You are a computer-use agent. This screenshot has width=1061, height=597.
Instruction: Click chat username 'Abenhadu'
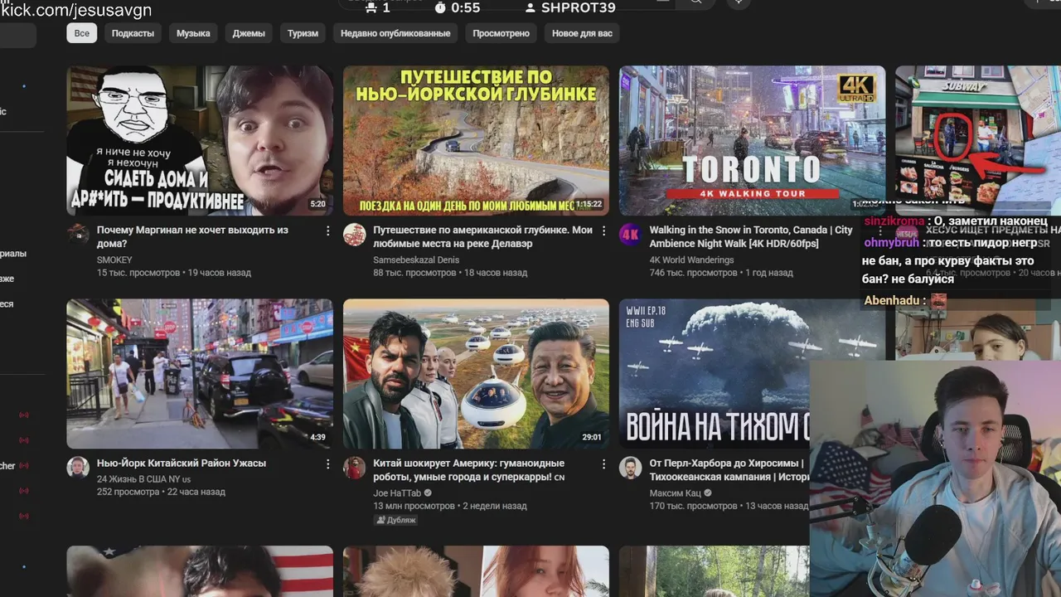[x=892, y=300]
